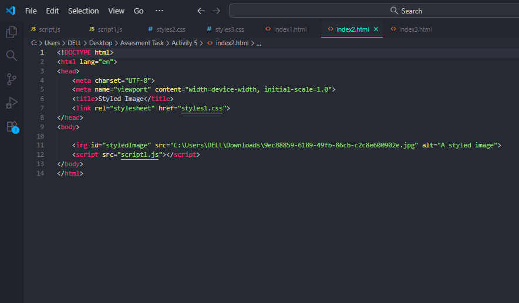Go forward using the right arrow
This screenshot has height=303, width=519.
tap(217, 11)
